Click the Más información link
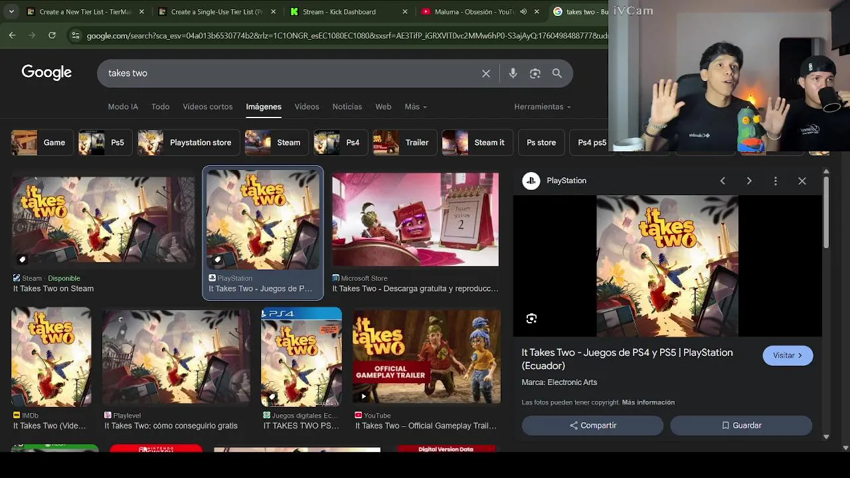This screenshot has height=478, width=850. coord(648,402)
